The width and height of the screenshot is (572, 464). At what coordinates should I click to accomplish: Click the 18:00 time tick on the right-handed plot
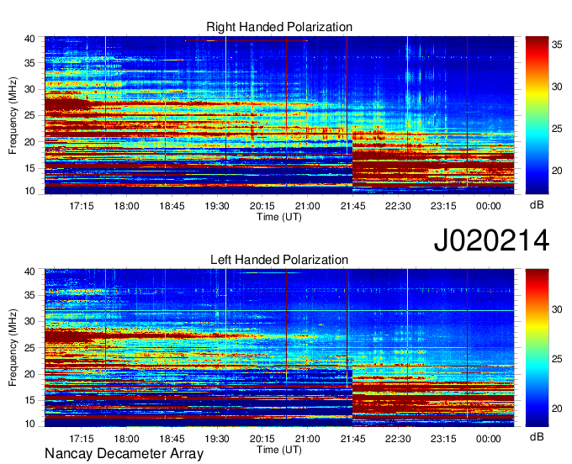pos(126,206)
